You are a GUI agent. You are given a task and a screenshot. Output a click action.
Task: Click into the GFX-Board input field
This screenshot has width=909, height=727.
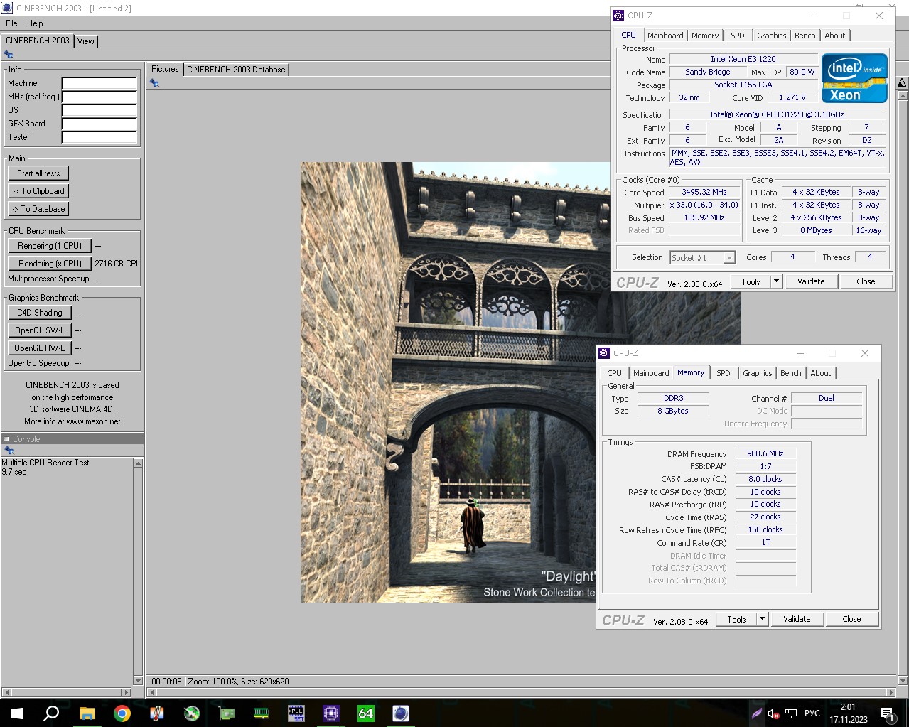[99, 124]
